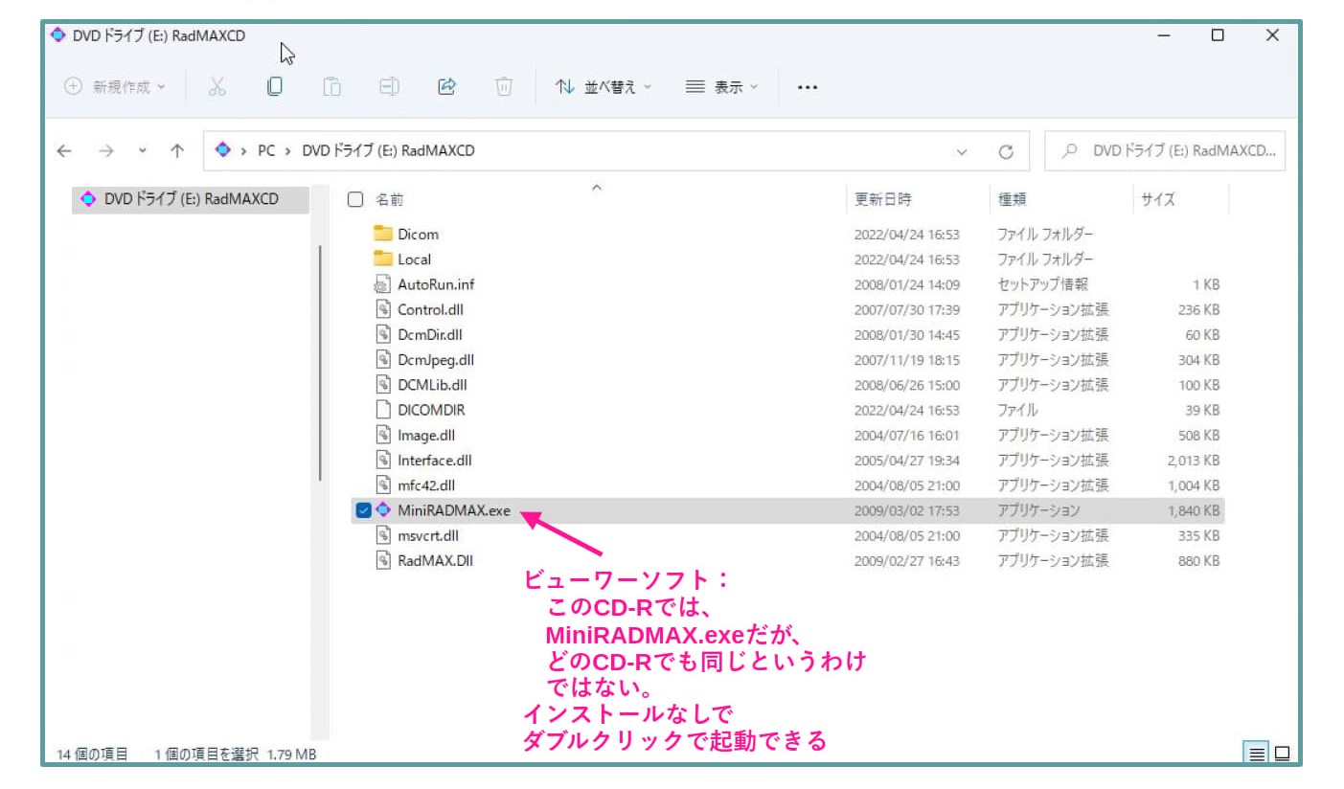Click the Paste icon in the toolbar
The image size is (1344, 789).
coord(331,86)
